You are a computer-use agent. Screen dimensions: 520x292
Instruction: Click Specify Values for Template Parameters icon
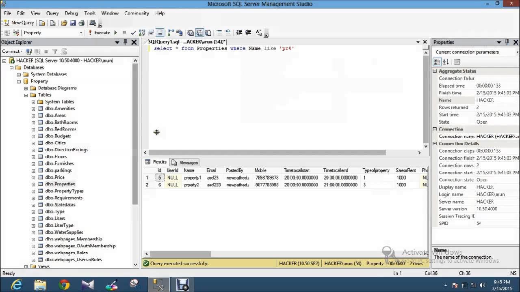point(259,32)
